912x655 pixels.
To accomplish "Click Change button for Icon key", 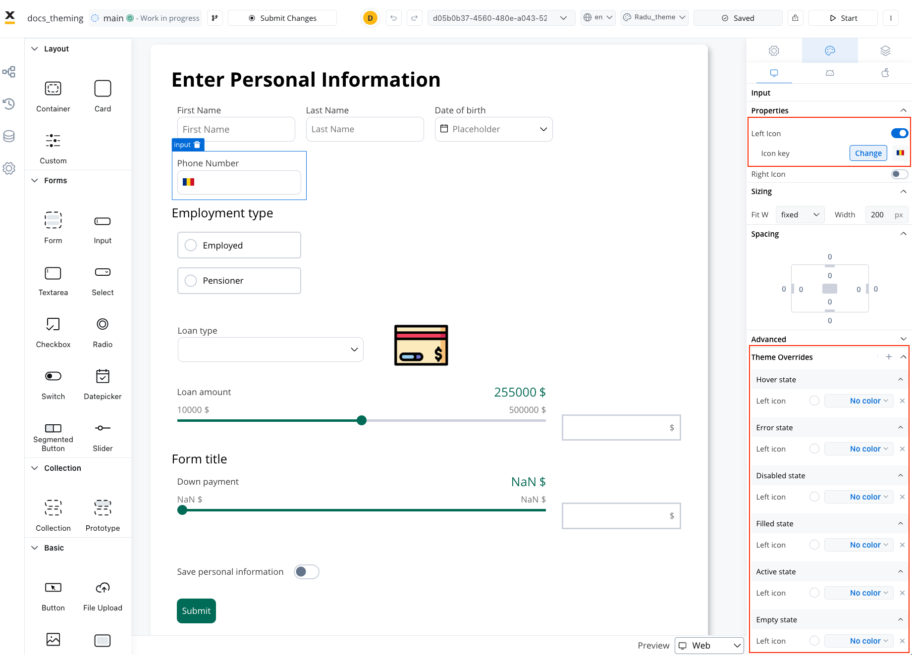I will point(868,153).
